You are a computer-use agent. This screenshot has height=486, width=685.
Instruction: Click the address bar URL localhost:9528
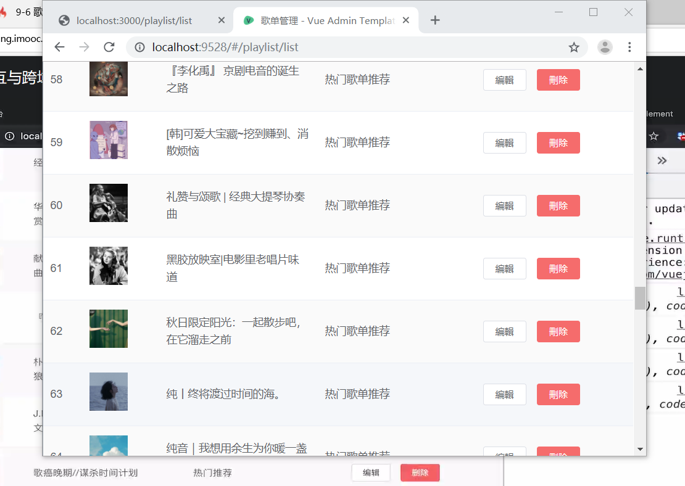[225, 47]
